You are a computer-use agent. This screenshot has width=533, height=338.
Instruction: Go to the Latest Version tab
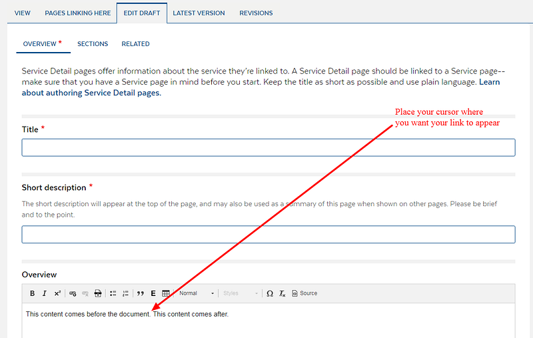tap(199, 13)
